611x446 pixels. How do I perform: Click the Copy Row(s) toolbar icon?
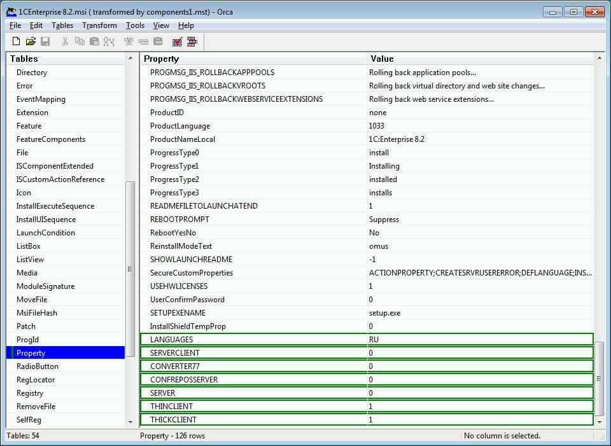(x=143, y=41)
